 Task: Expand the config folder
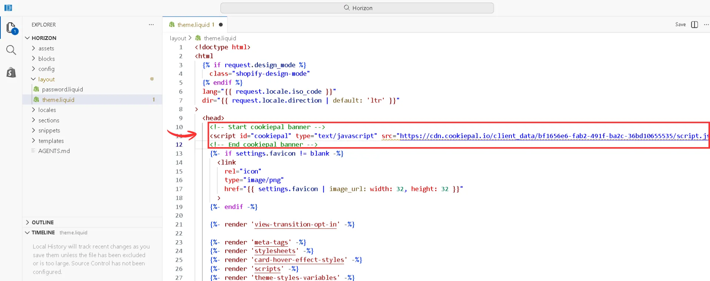coord(34,69)
